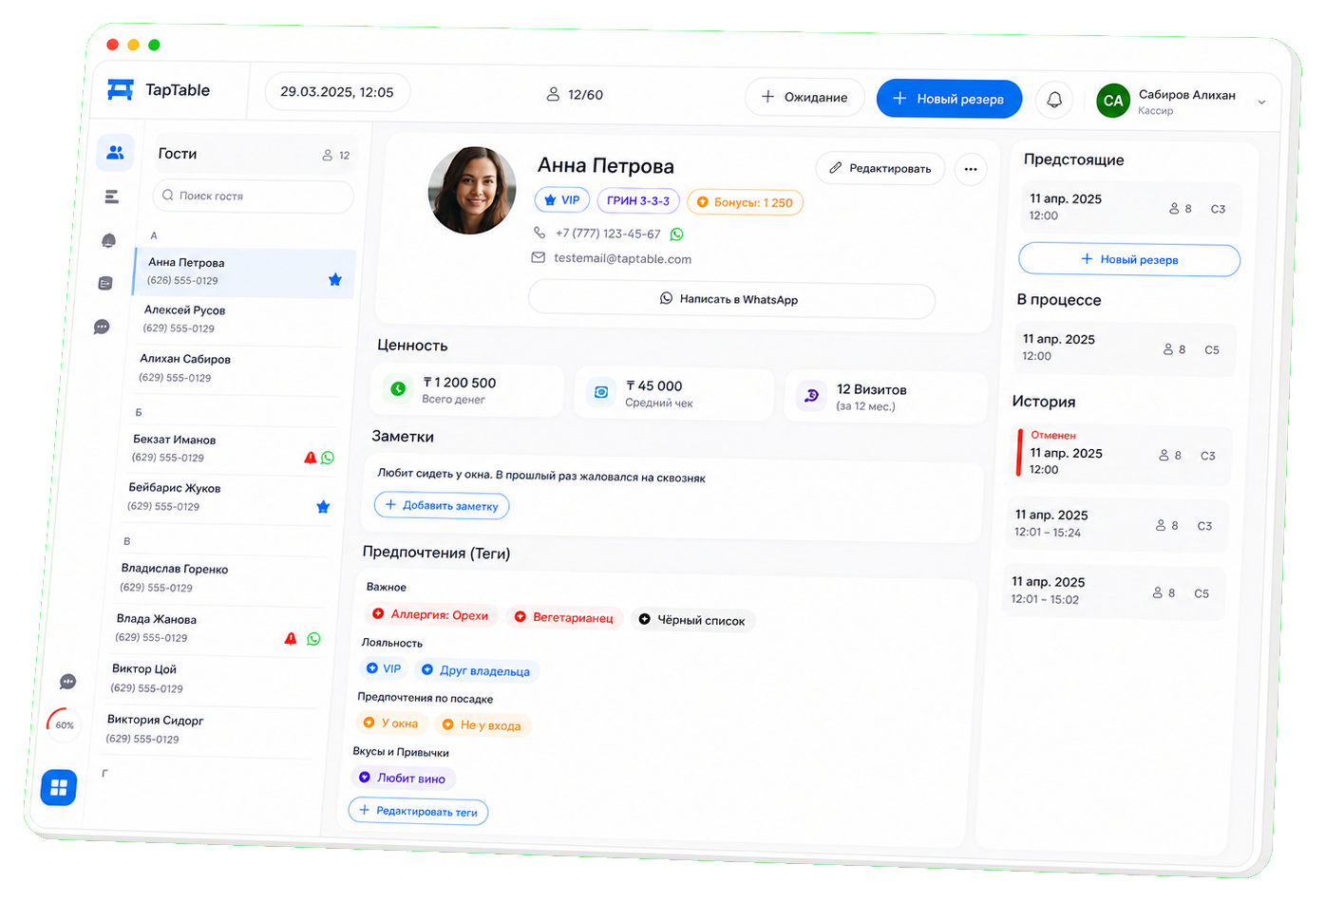
Task: Open history reservation 12:01 – 15:24
Action: click(x=1116, y=524)
